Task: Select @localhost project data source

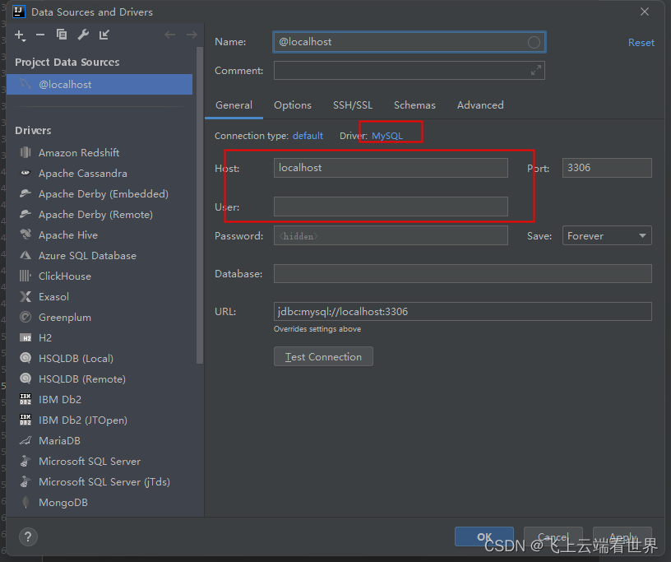Action: [99, 85]
